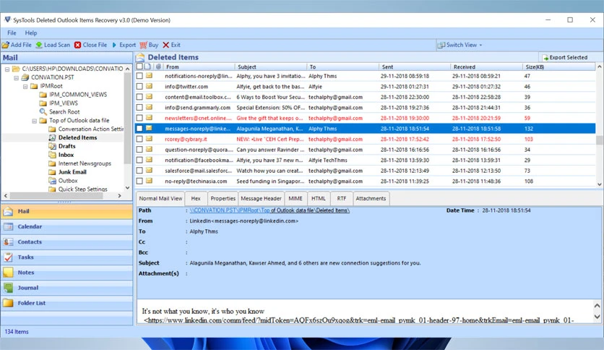Click the Export arrow icon in toolbar
The image size is (604, 350).
[114, 45]
